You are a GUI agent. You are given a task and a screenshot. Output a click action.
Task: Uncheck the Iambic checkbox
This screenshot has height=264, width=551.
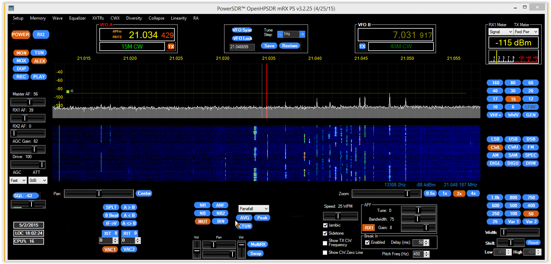pos(325,225)
